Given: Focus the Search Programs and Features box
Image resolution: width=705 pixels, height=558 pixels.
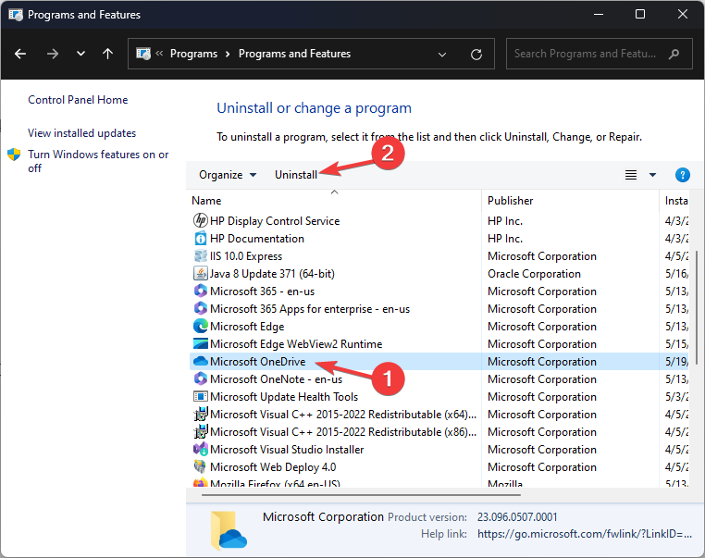Looking at the screenshot, I should coord(599,54).
